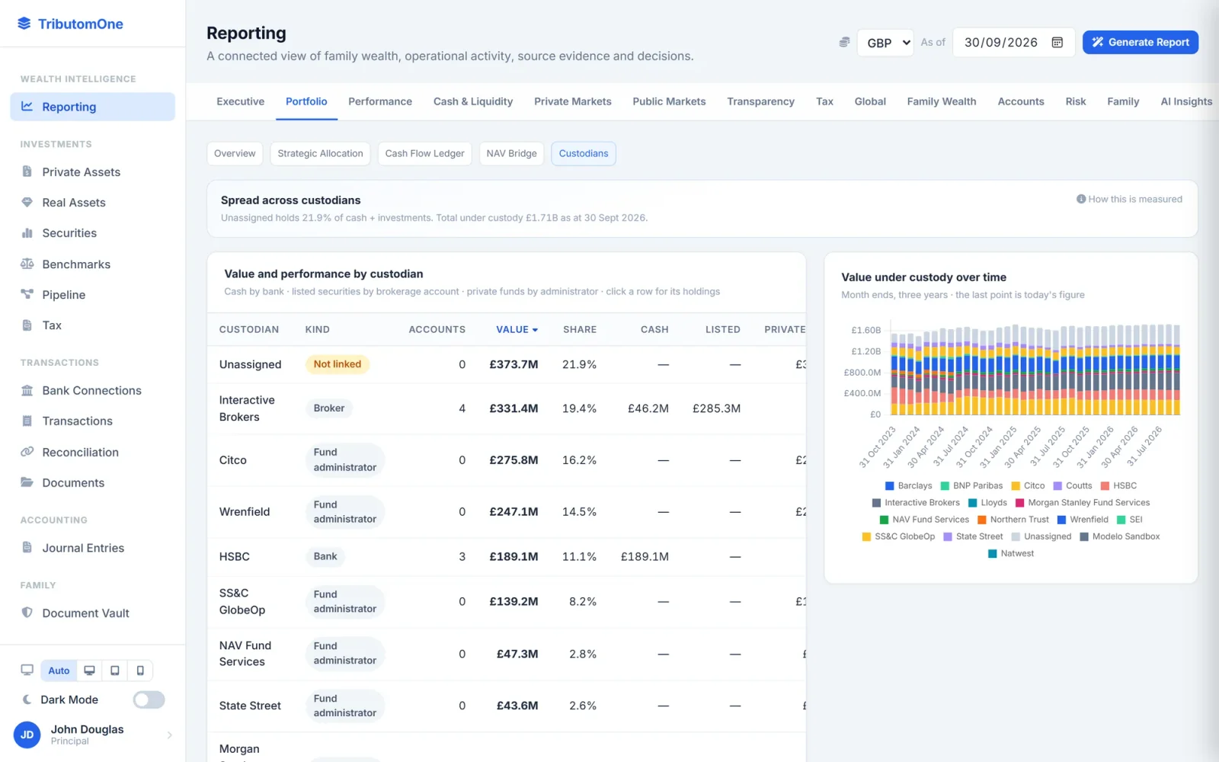Viewport: 1219px width, 762px height.
Task: Switch to the Performance tab
Action: tap(380, 101)
